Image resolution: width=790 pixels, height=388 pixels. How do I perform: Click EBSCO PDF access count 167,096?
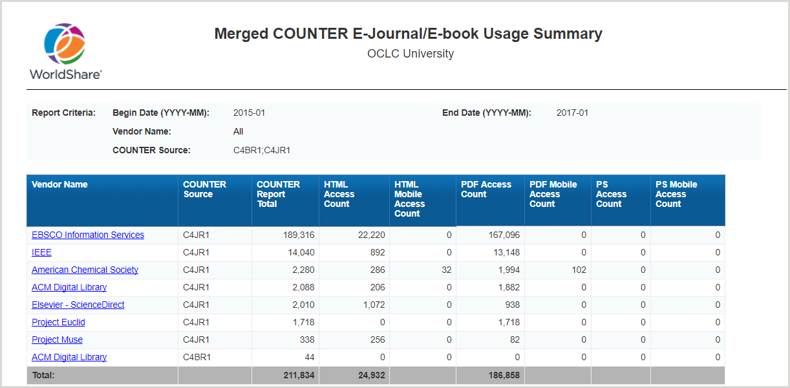504,235
